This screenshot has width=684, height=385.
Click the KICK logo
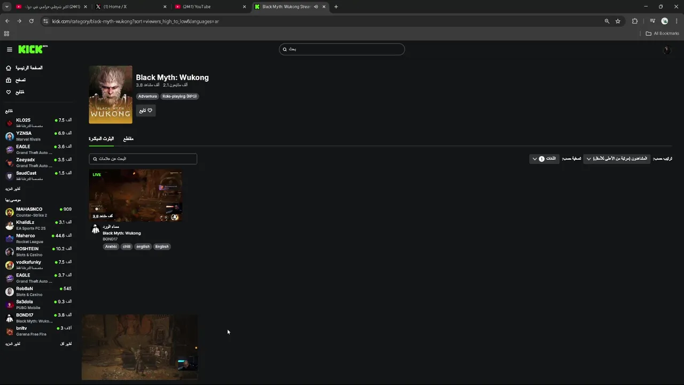33,49
